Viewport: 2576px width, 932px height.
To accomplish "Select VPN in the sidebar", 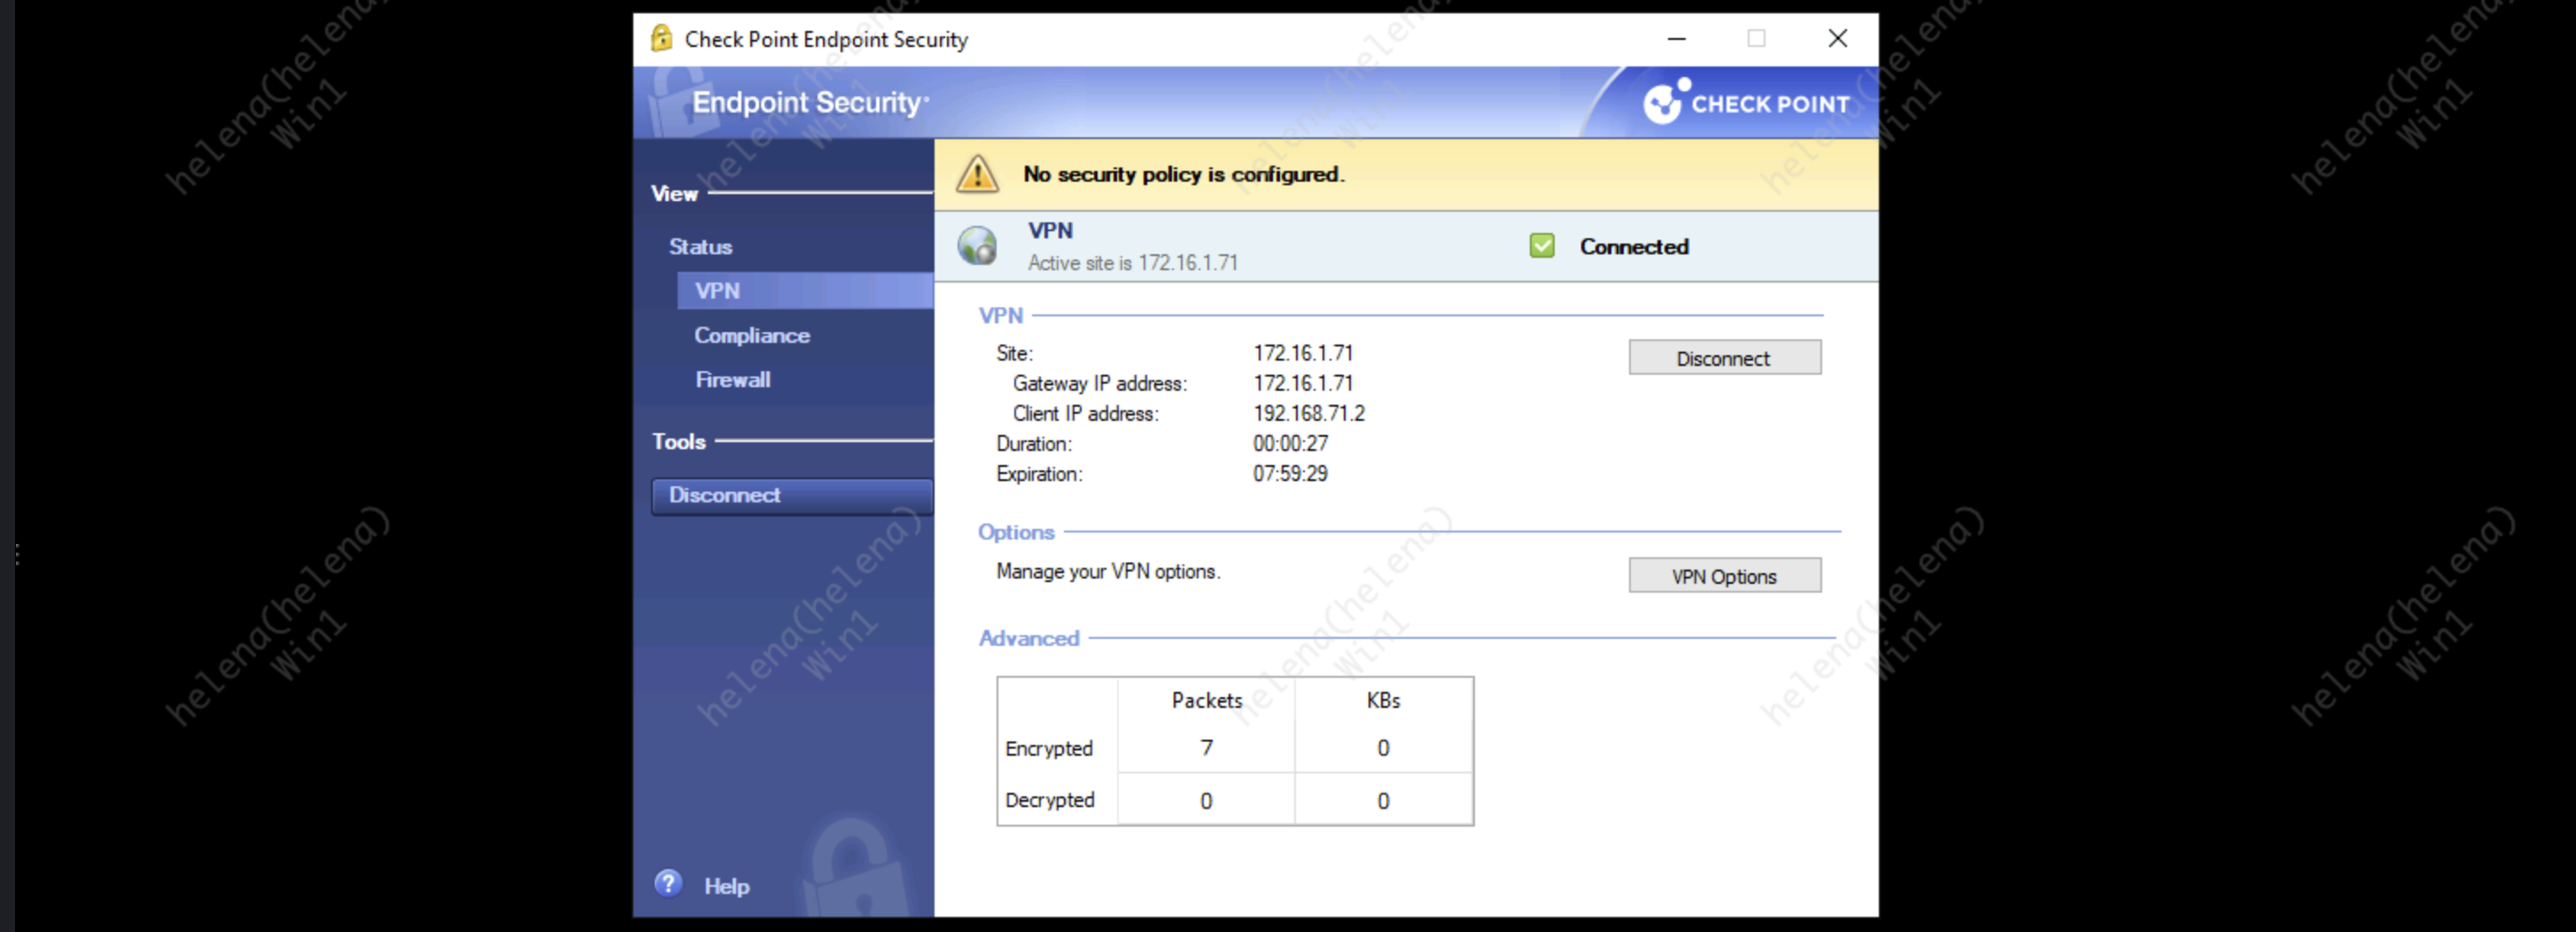I will tap(718, 291).
